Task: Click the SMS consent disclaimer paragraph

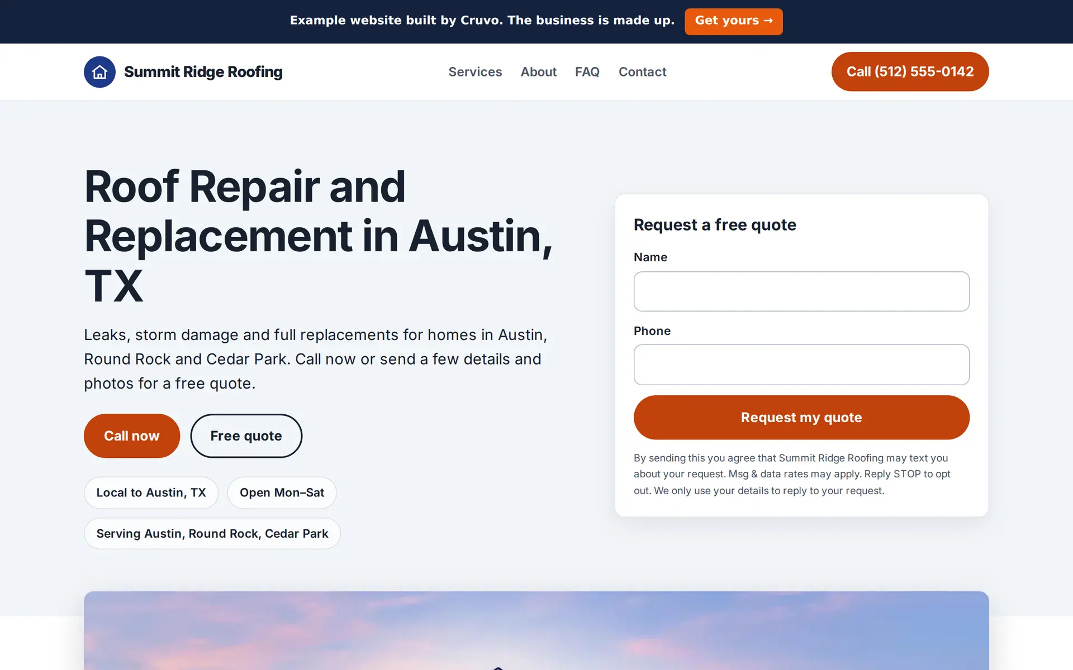Action: 792,474
